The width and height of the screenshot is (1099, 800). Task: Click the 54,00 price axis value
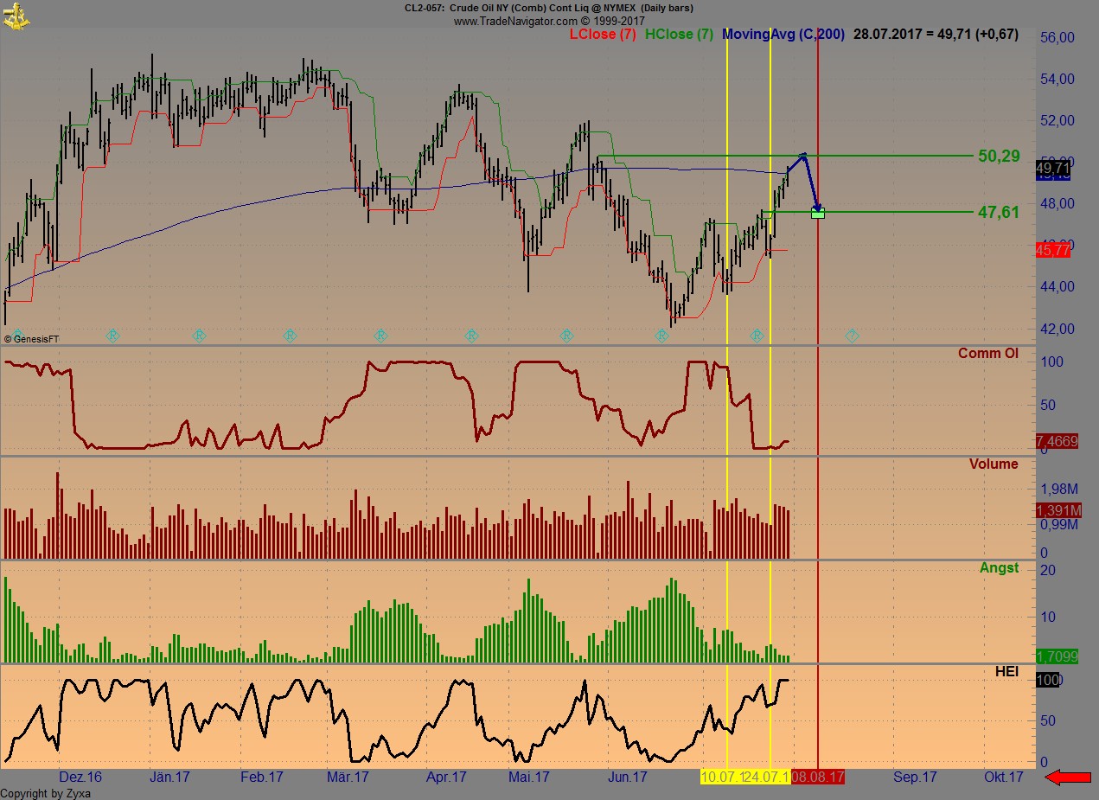click(1057, 80)
